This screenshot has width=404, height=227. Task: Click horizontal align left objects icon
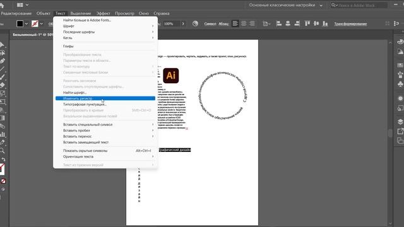point(279,24)
